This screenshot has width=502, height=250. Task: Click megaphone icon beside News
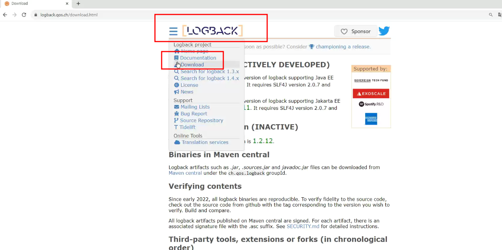(x=176, y=92)
